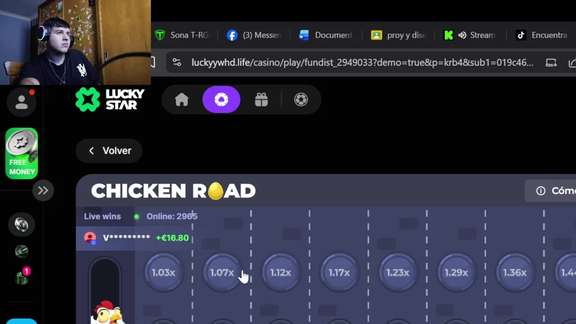Click the speaker audio icon on Stream tab
576x324 pixels.
coord(462,35)
